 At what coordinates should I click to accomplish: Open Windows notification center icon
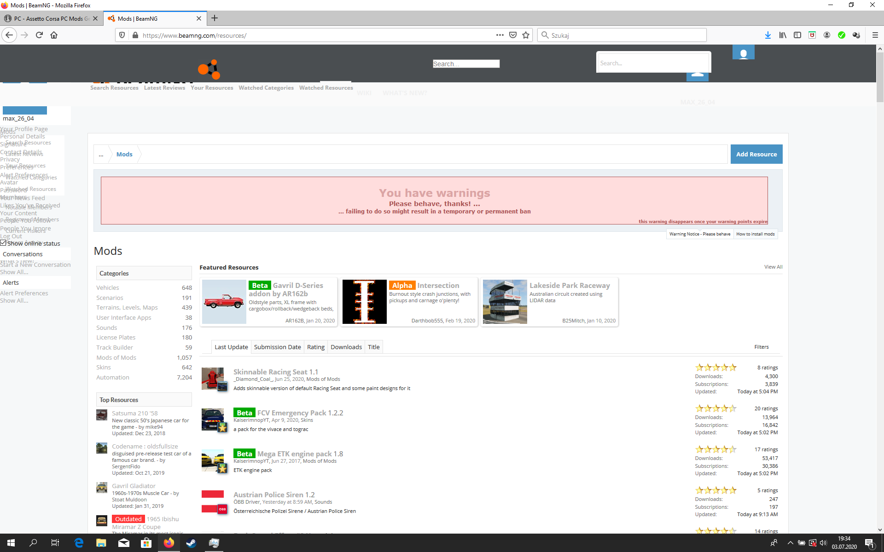coord(870,543)
